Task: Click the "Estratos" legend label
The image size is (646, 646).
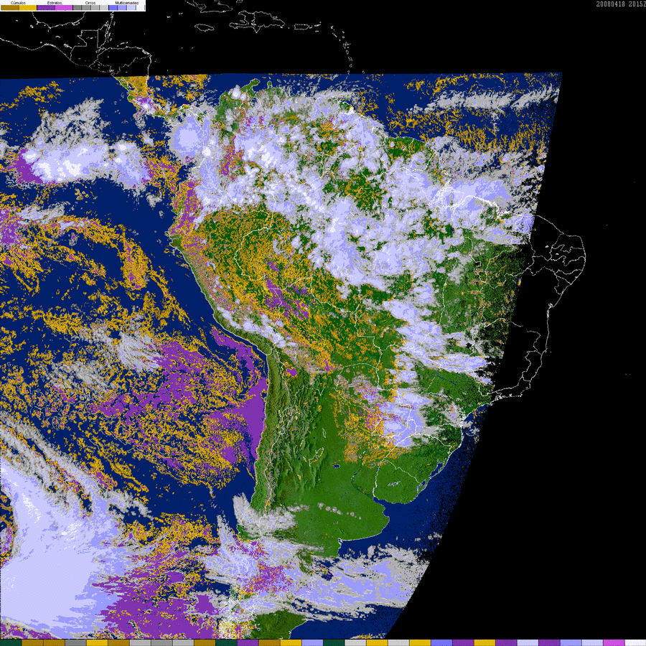Action: click(x=55, y=3)
